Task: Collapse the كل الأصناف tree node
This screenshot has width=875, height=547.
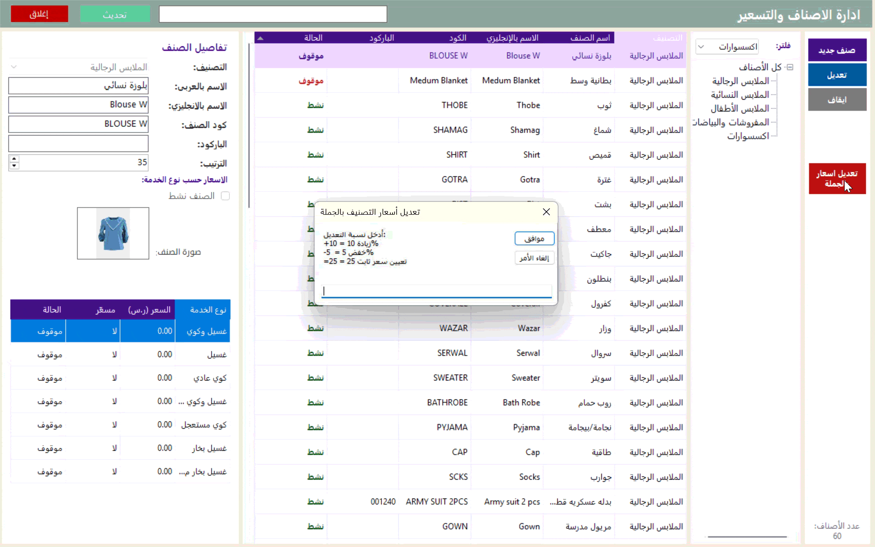Action: coord(790,67)
